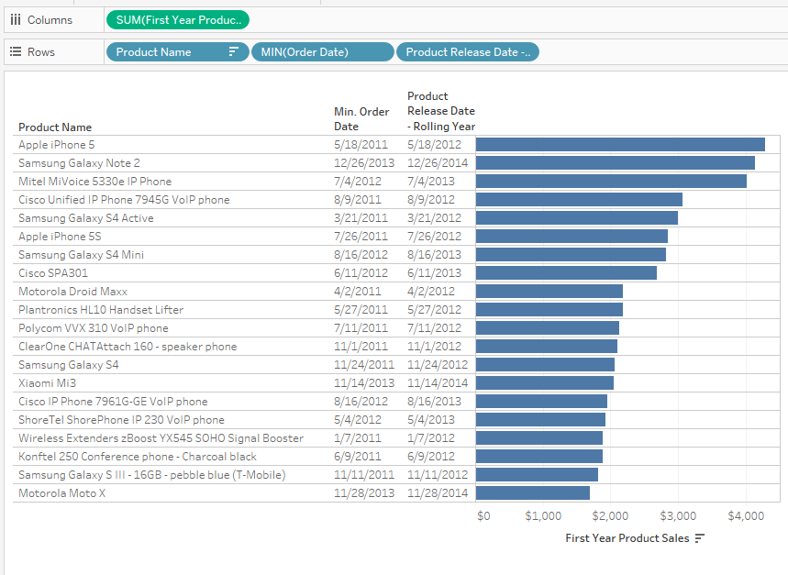Click the Xiaomi Mi3 product name
The width and height of the screenshot is (788, 575).
(x=48, y=382)
